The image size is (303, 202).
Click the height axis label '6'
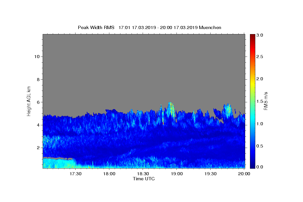coord(38,102)
